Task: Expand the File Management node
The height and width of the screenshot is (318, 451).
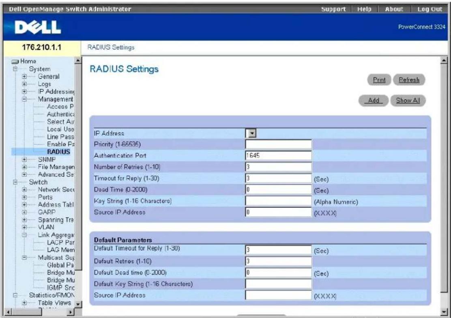Action: (24, 167)
